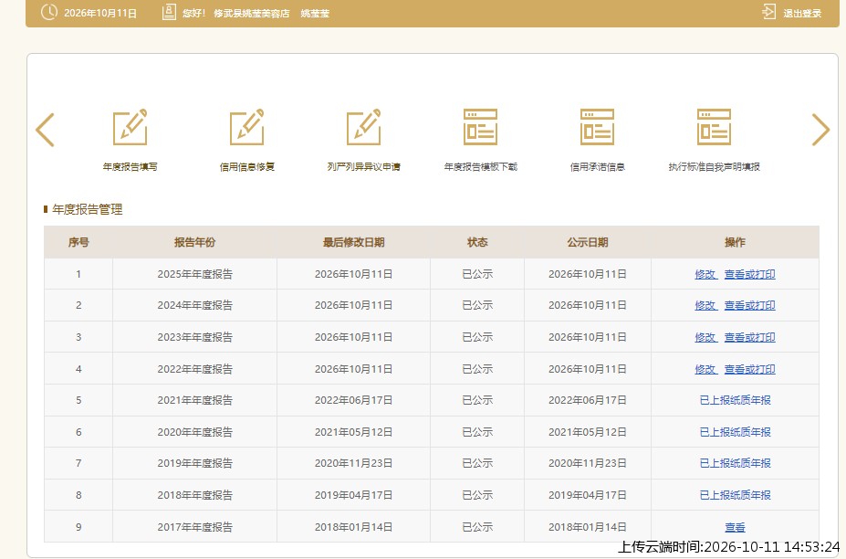Open the 执行标准自我声明填报 icon

coord(714,128)
